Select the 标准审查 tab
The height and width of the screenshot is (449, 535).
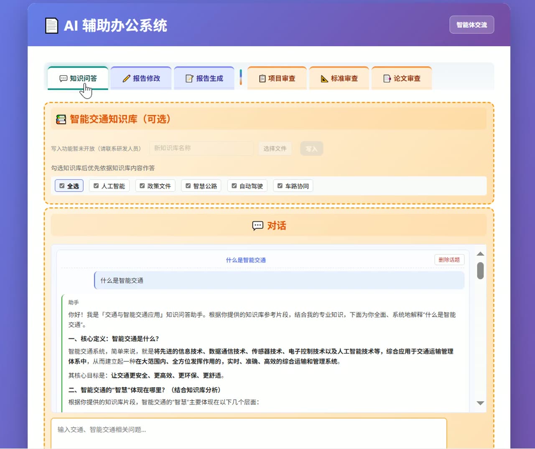tap(339, 78)
